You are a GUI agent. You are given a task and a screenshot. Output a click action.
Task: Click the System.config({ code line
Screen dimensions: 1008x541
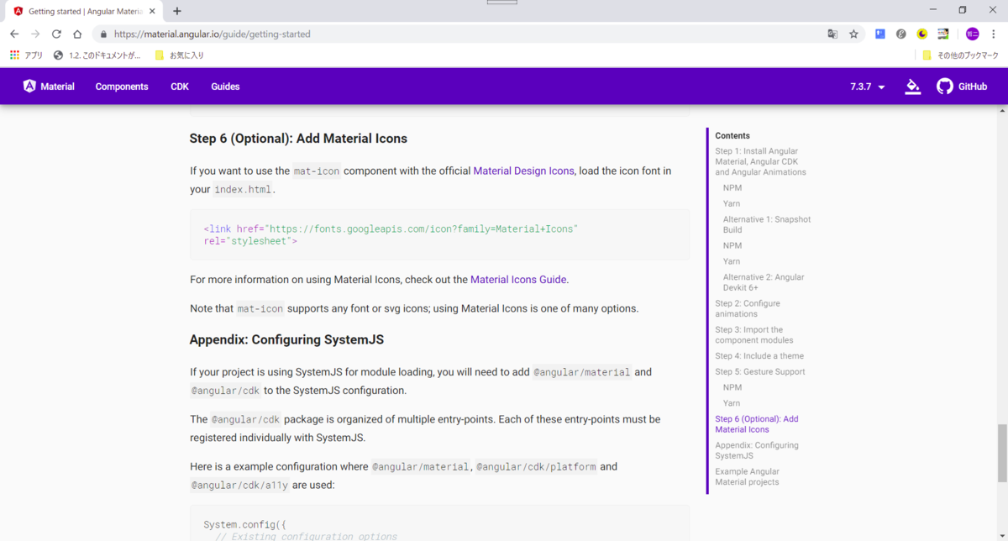244,525
